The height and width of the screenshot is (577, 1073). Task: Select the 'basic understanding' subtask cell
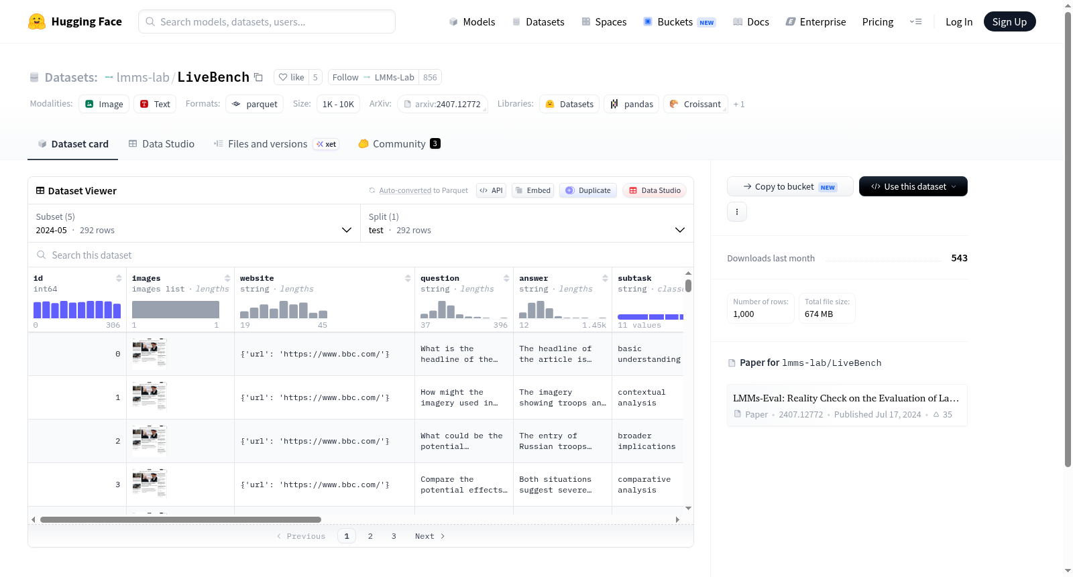pos(648,354)
